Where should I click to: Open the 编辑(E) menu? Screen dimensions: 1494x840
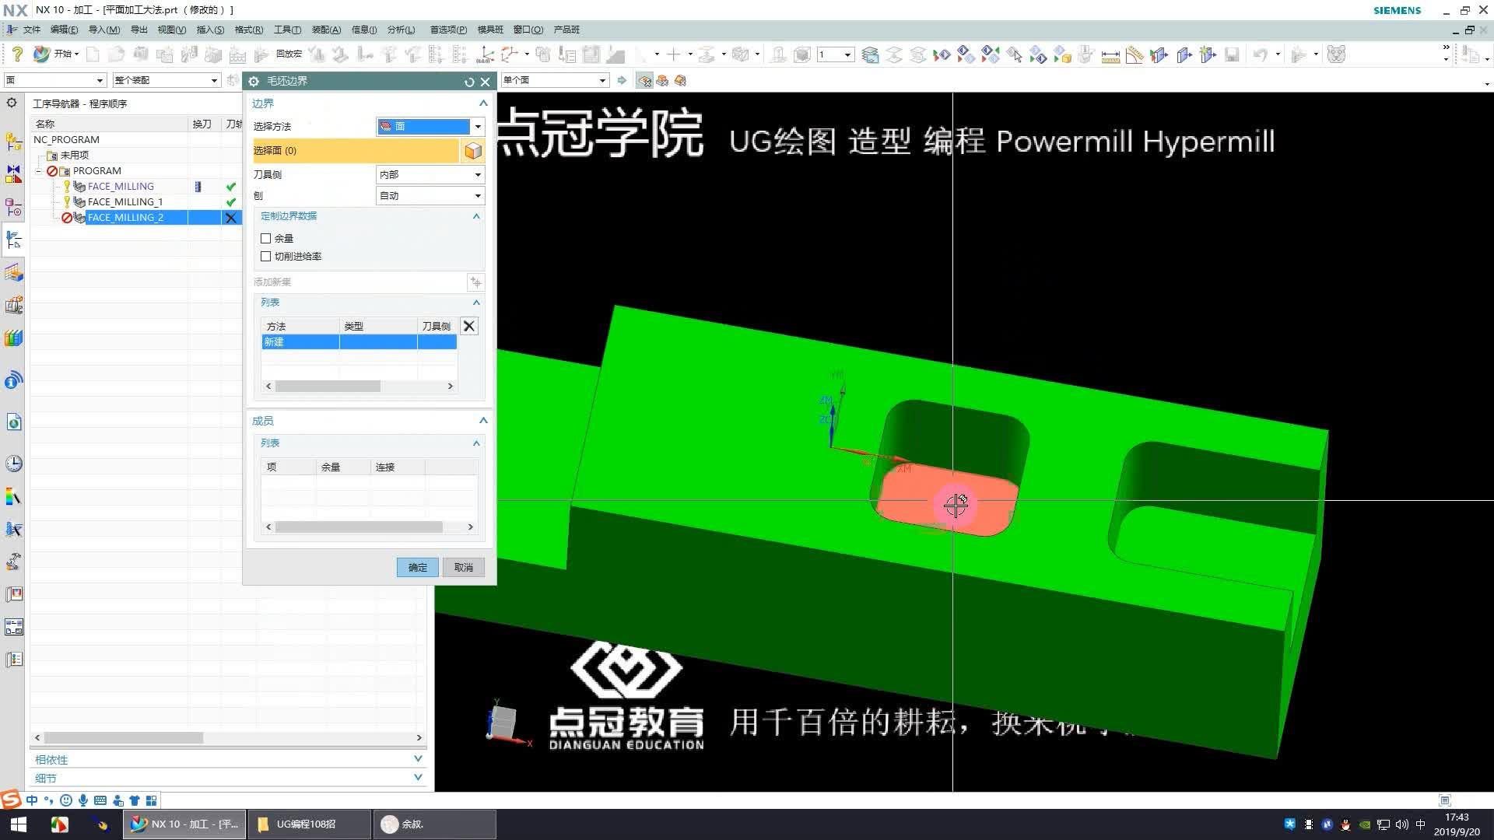click(64, 30)
